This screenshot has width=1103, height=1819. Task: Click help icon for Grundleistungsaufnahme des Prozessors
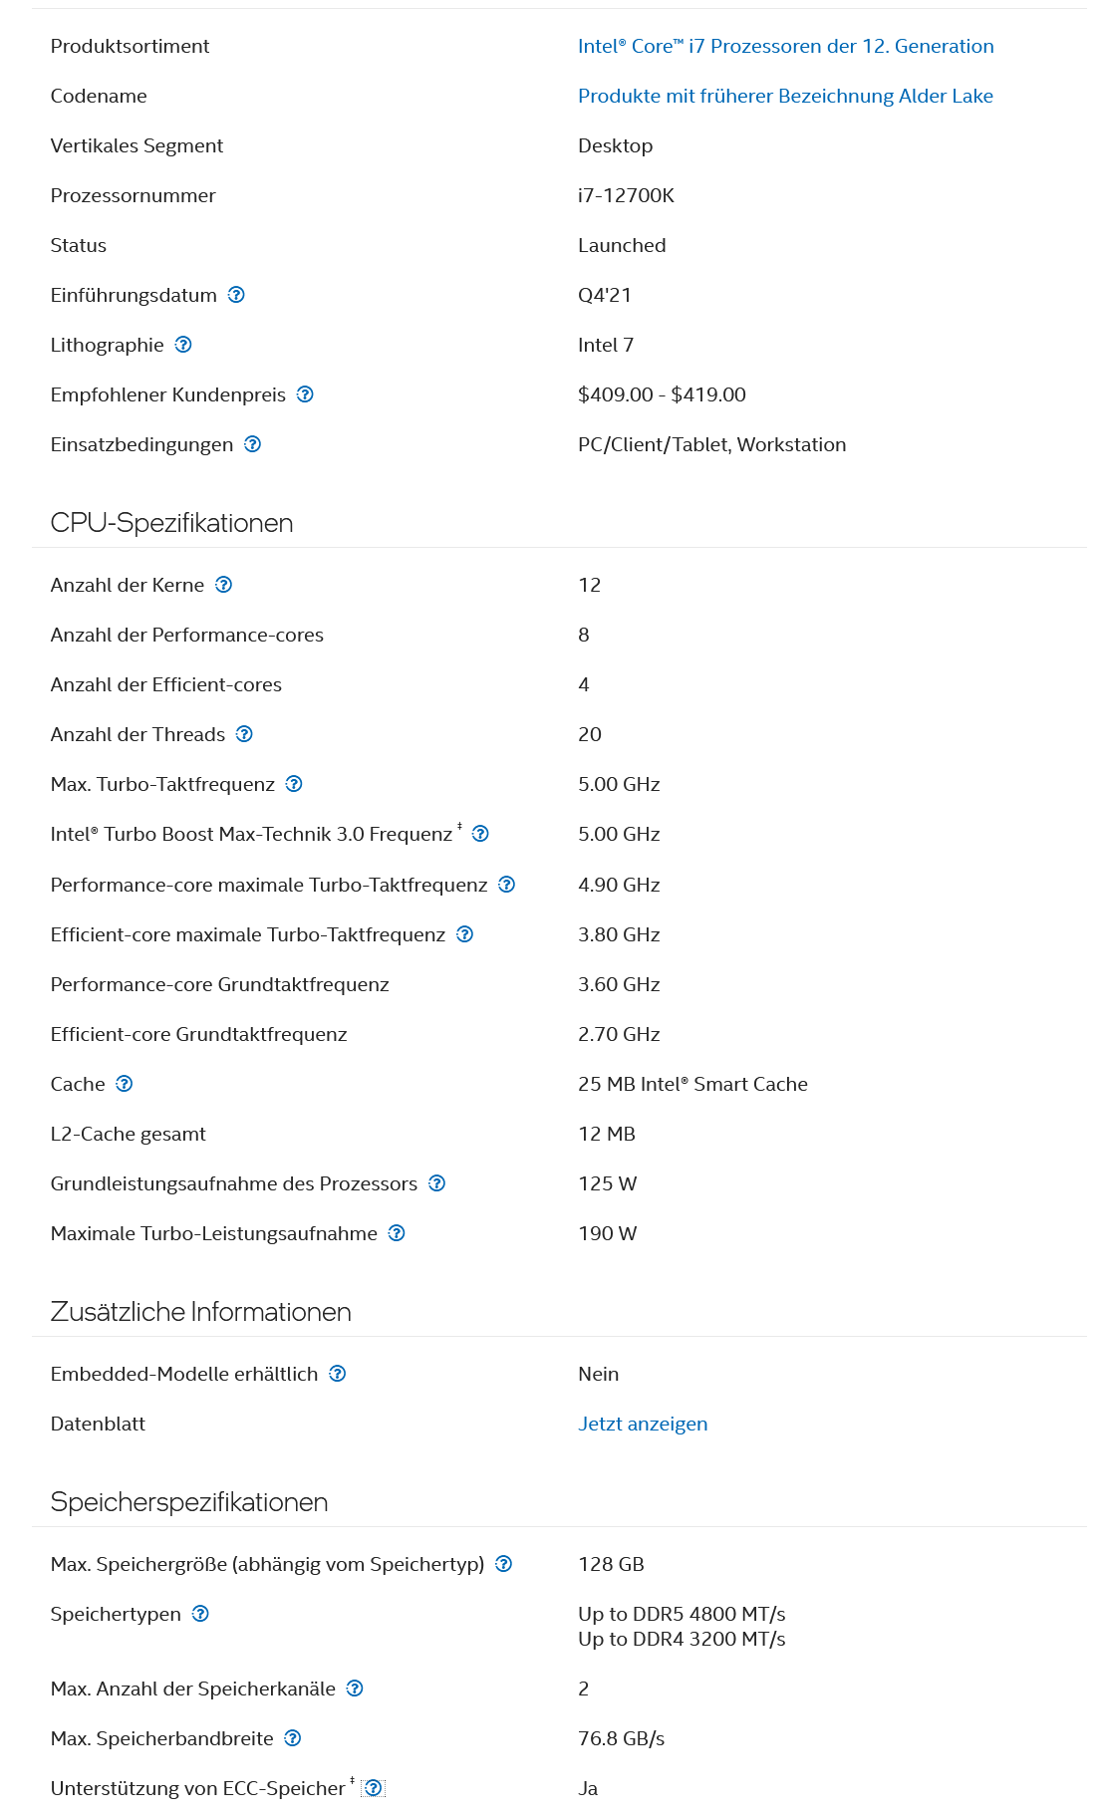pyautogui.click(x=436, y=1183)
